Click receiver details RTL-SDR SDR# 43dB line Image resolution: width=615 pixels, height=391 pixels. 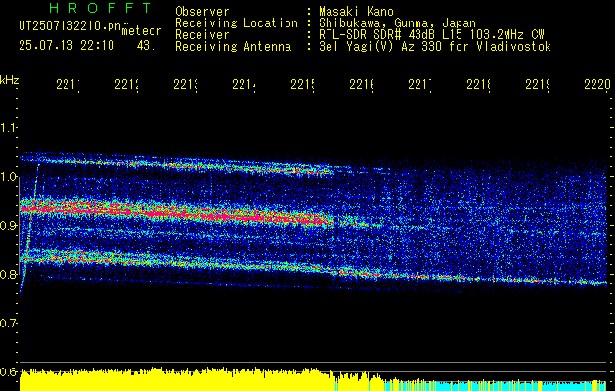tap(431, 35)
